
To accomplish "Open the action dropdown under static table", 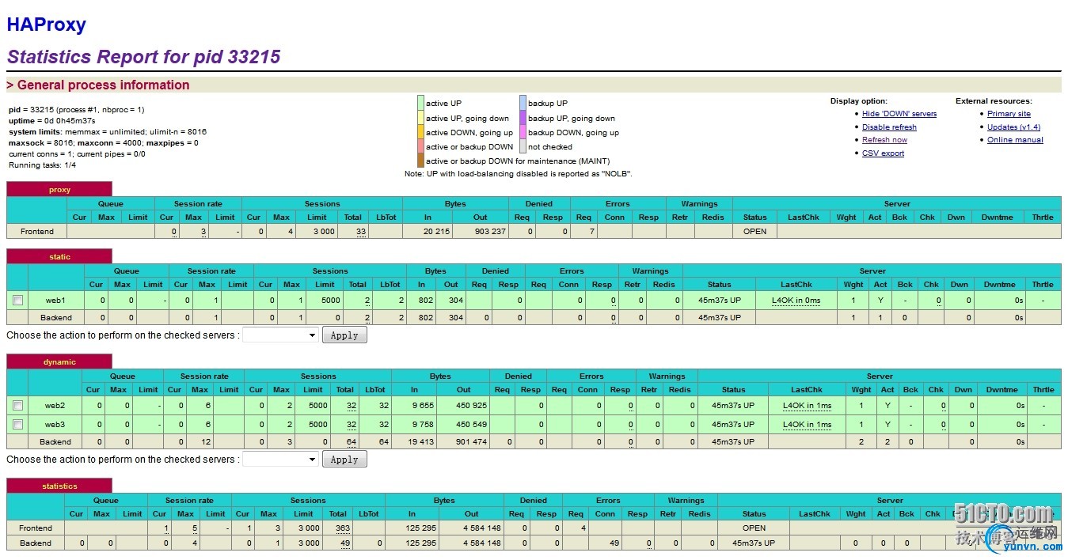I will tap(280, 335).
